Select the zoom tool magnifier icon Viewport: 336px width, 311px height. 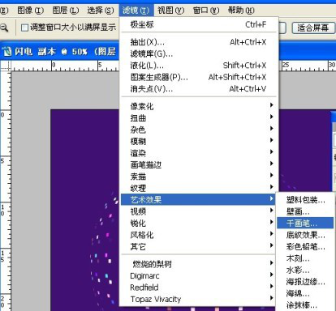click(x=4, y=28)
